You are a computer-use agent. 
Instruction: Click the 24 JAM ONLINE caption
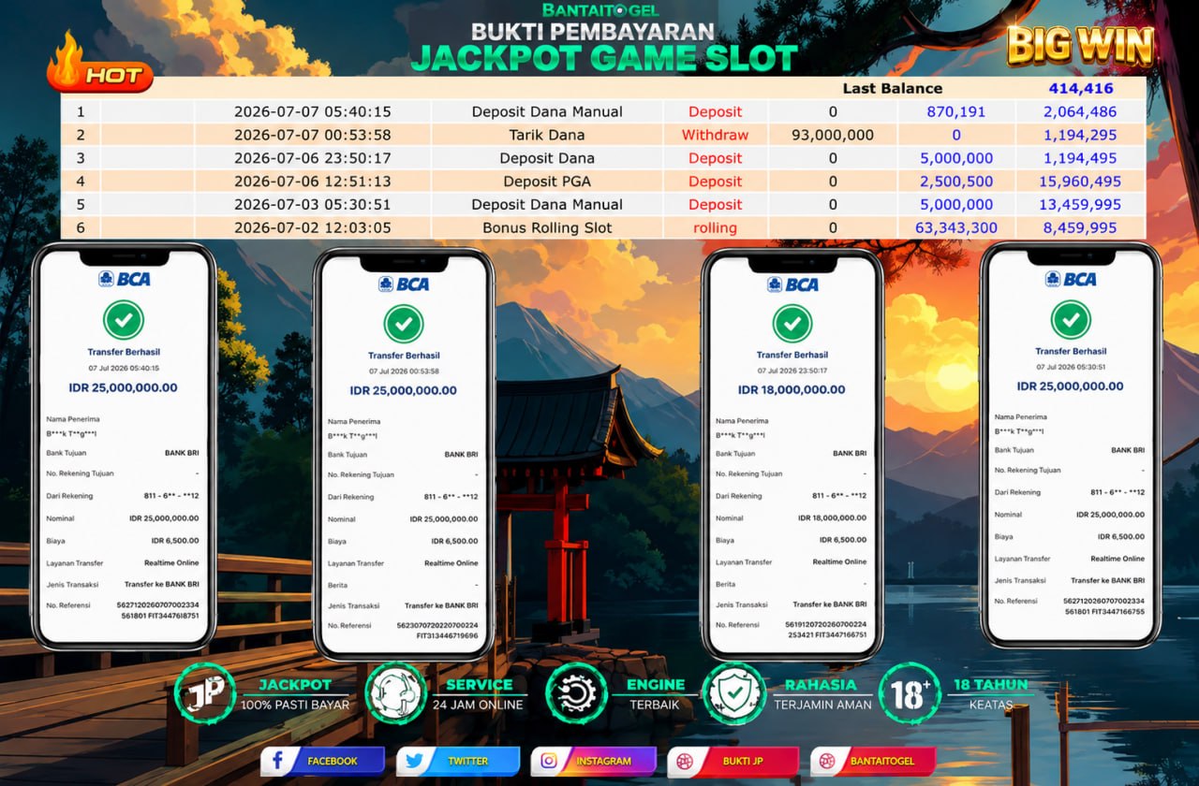(478, 705)
